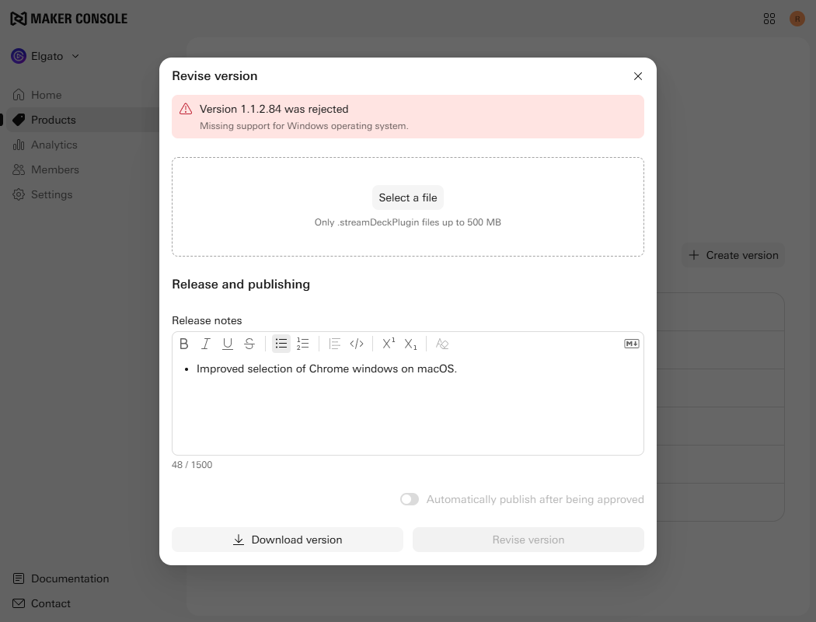Screen dimensions: 816x622
Task: Toggle the Markdown mode button
Action: (x=632, y=344)
